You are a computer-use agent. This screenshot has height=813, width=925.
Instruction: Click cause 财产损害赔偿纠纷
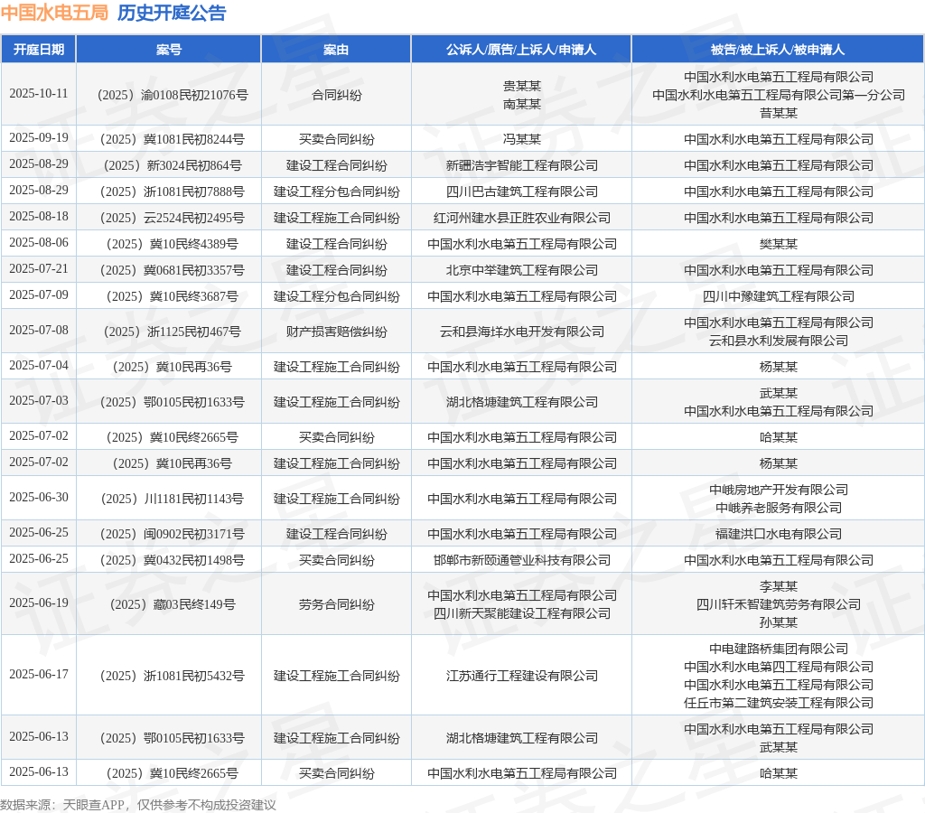(336, 332)
